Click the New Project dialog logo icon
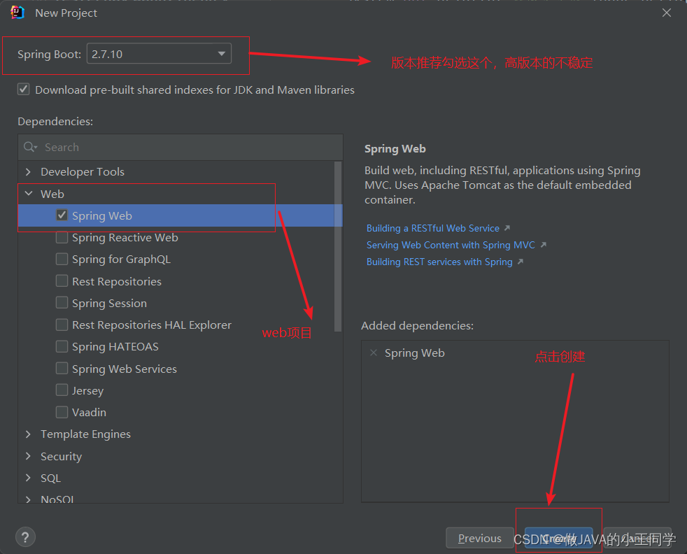The image size is (687, 554). [15, 12]
